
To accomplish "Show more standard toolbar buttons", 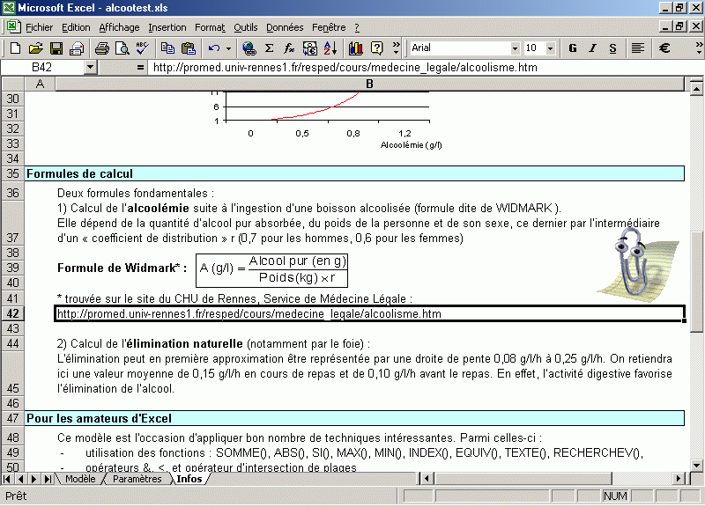I will pos(396,48).
